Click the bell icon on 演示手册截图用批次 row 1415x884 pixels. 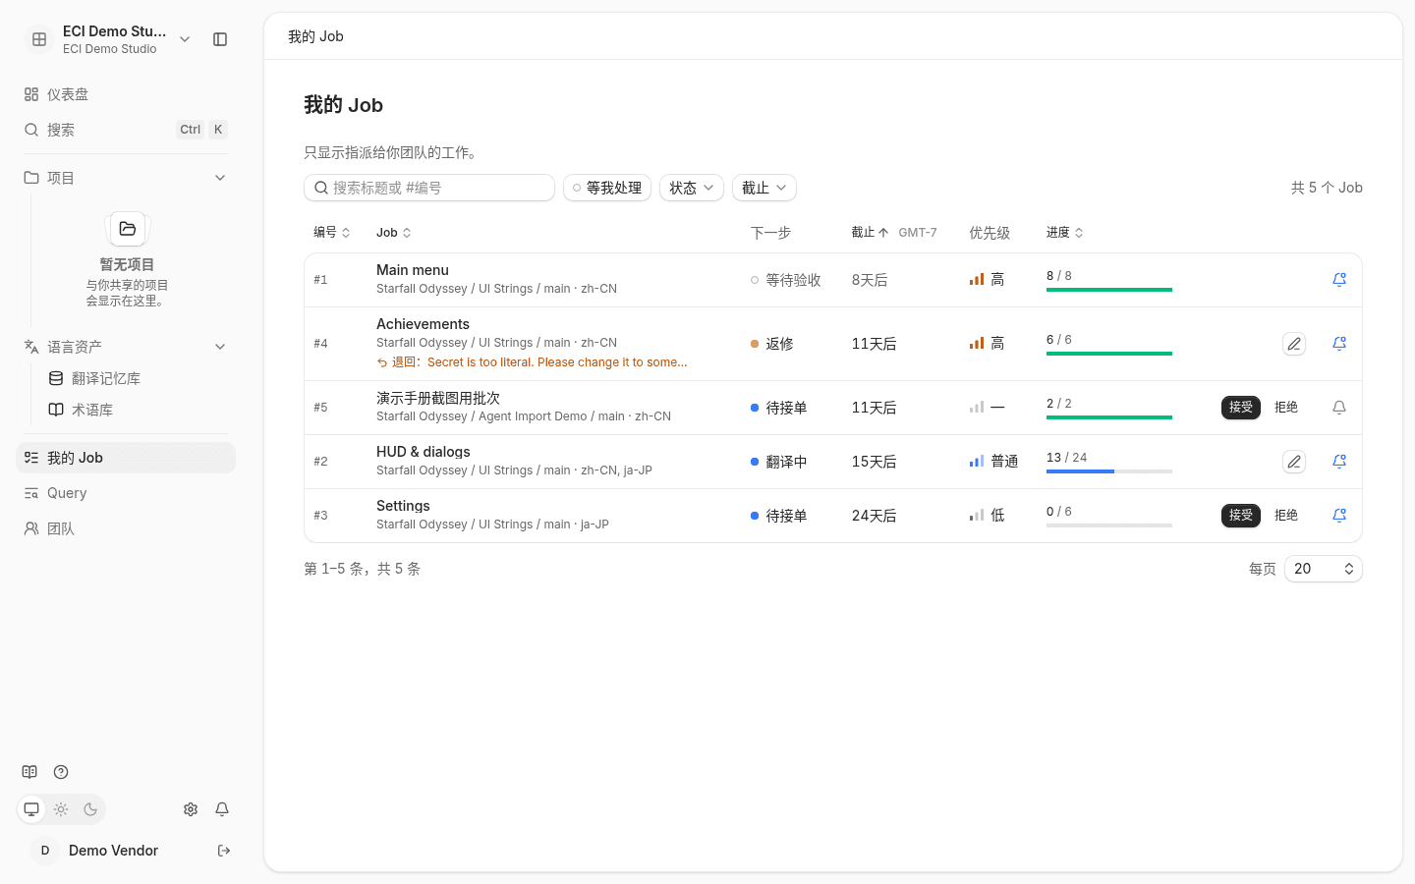click(1339, 408)
